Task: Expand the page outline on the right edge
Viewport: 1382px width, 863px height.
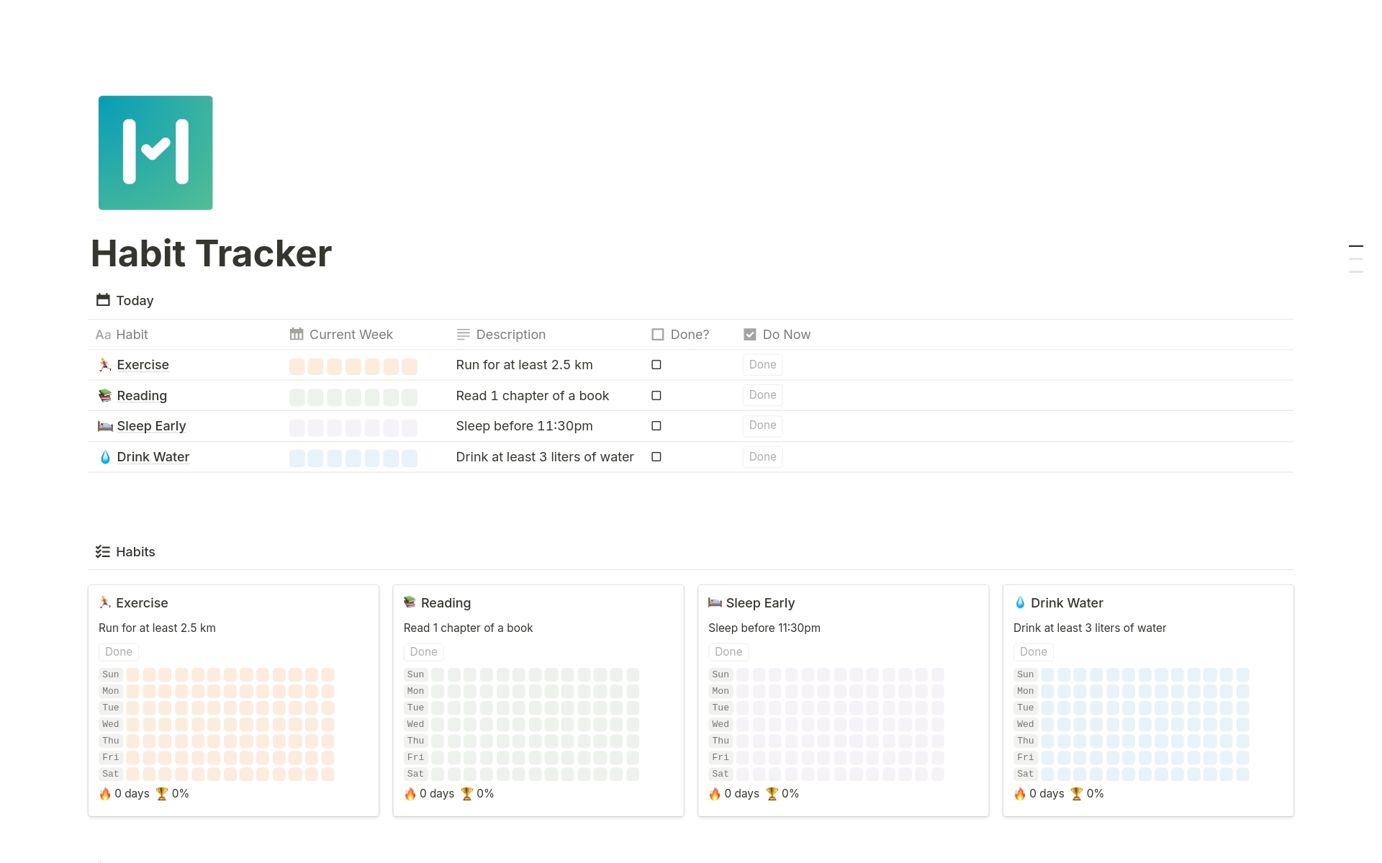Action: 1356,257
